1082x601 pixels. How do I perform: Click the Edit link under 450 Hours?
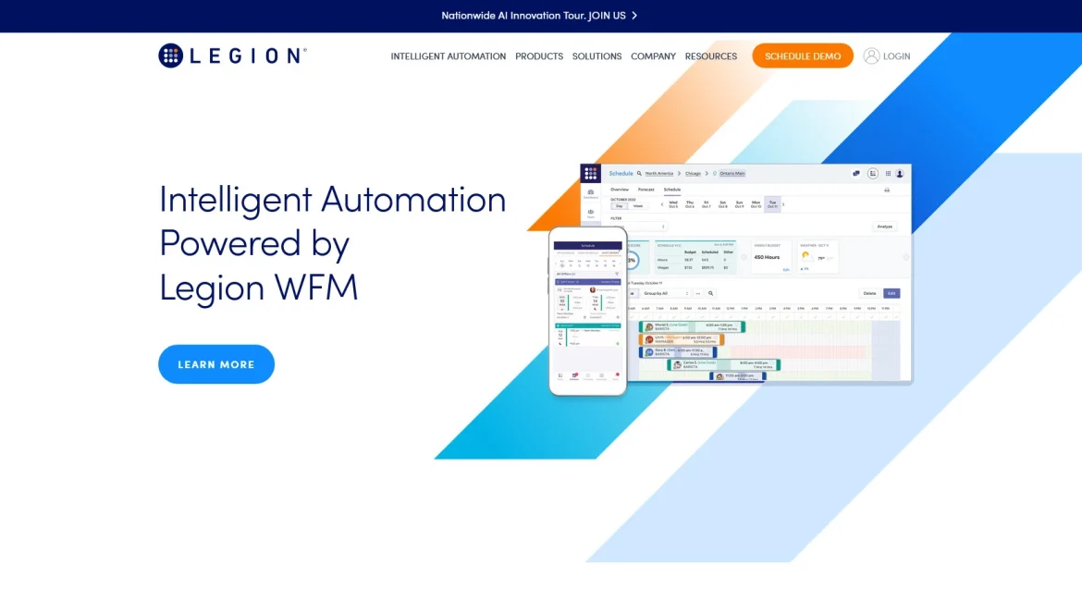[x=786, y=270]
